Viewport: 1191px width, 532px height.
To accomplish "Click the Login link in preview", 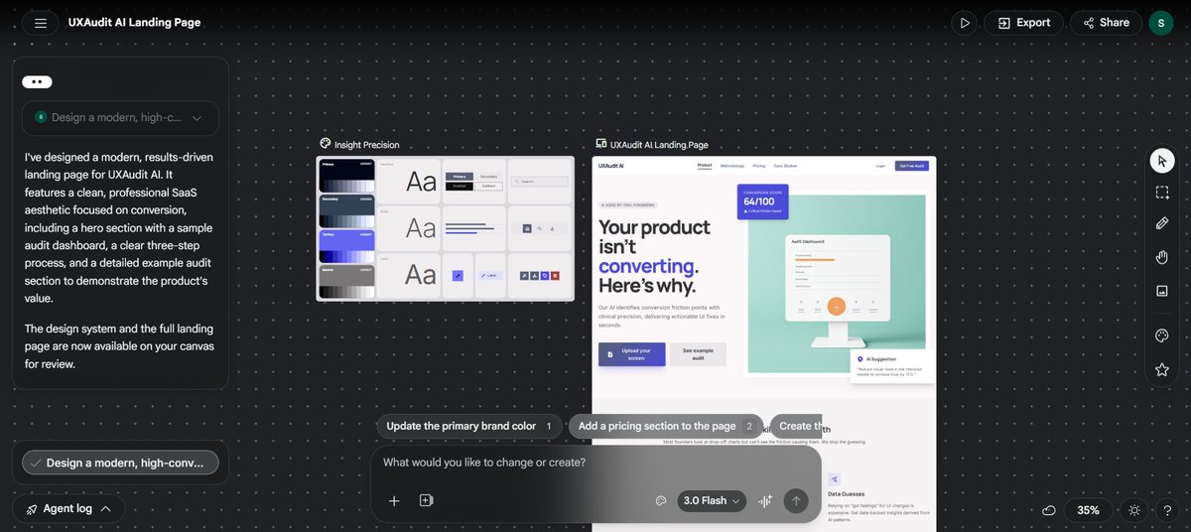I will (x=880, y=166).
